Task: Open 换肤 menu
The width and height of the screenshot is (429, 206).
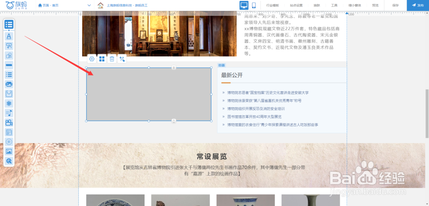Action: click(317, 5)
